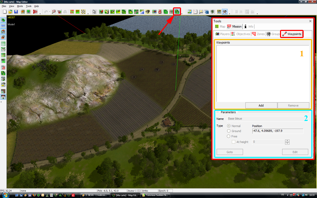317x198 pixels.
Task: Select the Free type radio button
Action: point(229,136)
